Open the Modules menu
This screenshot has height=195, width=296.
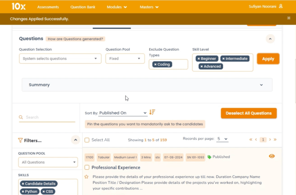click(117, 7)
